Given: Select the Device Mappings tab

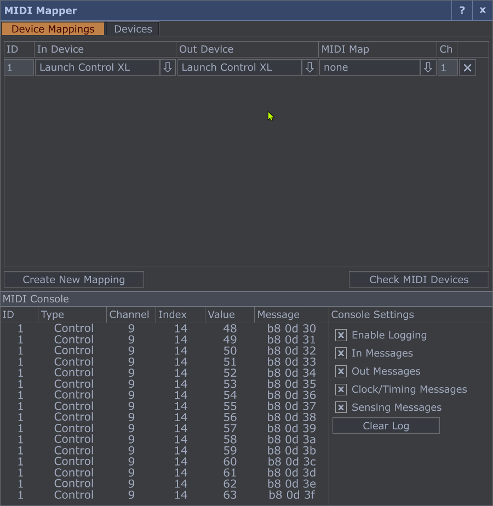Looking at the screenshot, I should [x=53, y=29].
